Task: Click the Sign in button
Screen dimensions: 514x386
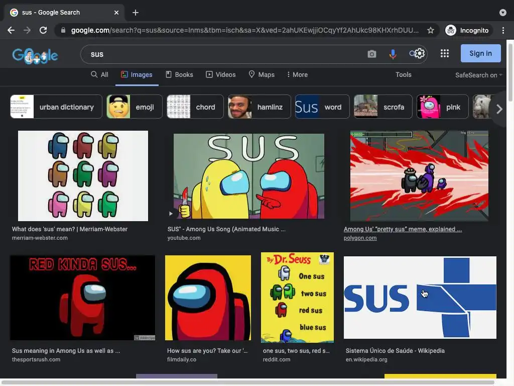Action: tap(480, 53)
